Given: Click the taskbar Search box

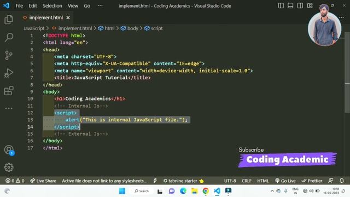Looking at the screenshot, I should tap(142, 191).
